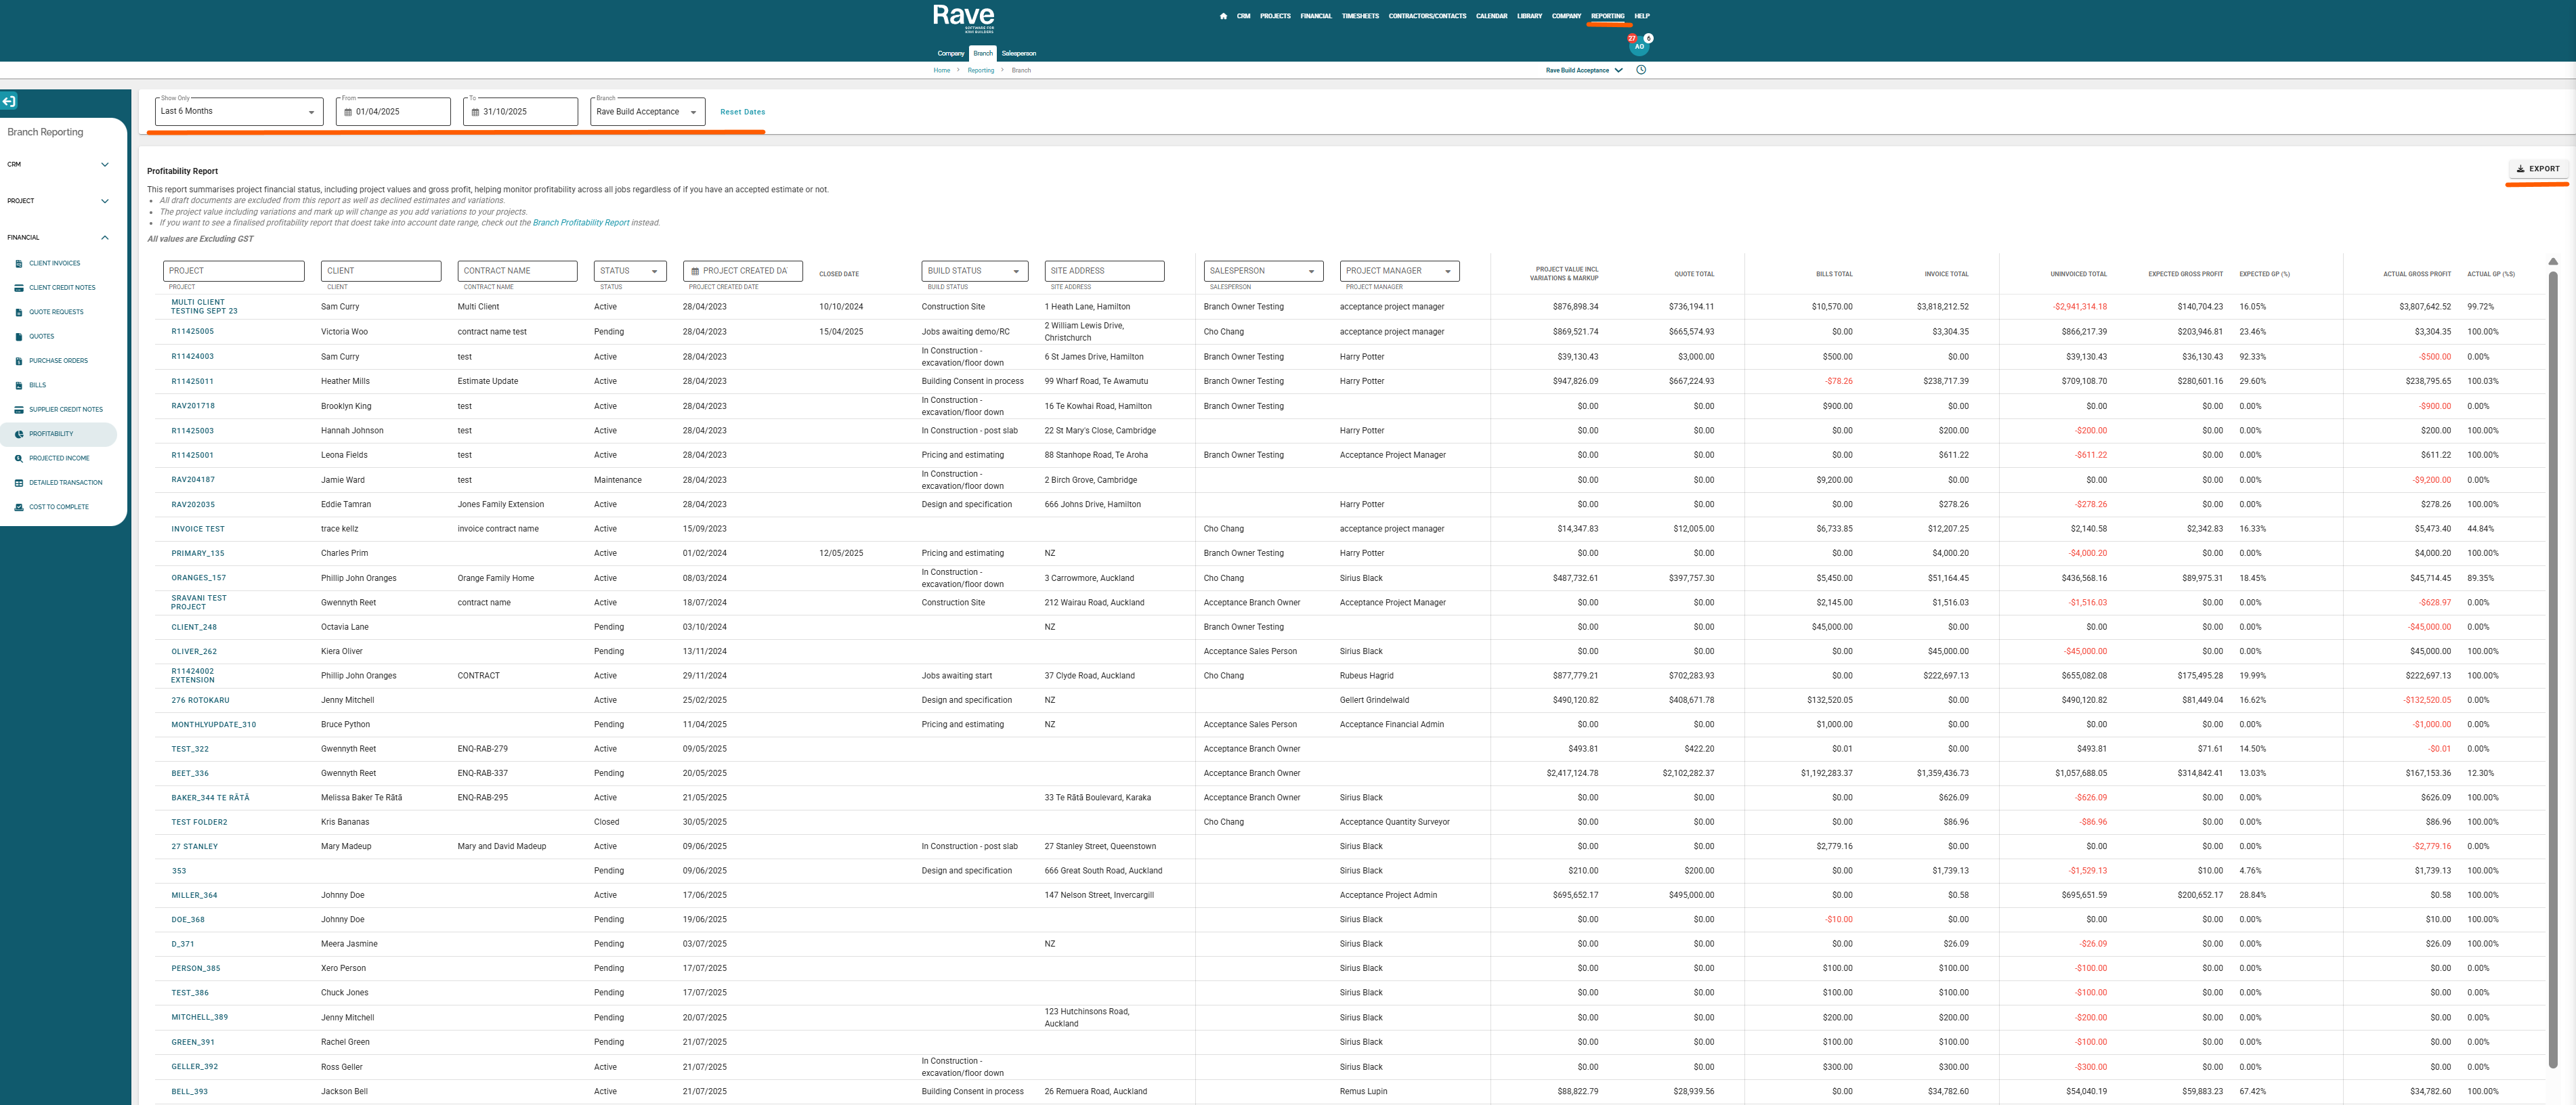Click the Export button
This screenshot has height=1105, width=2576.
coord(2537,169)
